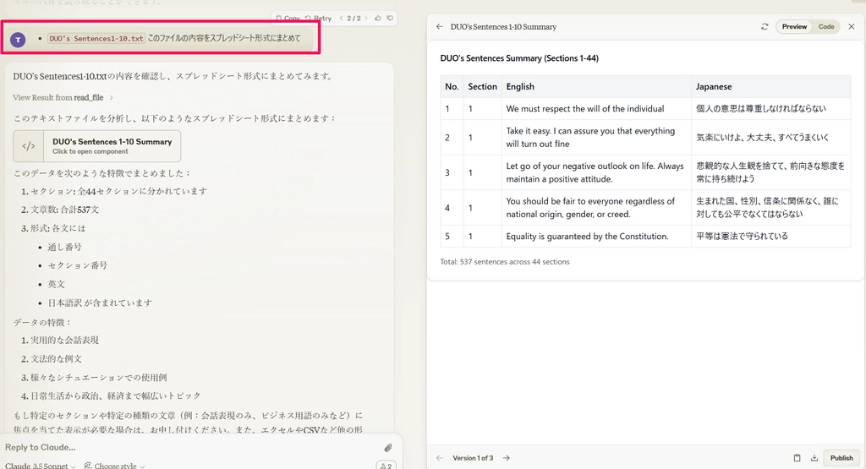
Task: Open the Choose style dropdown
Action: pyautogui.click(x=114, y=466)
